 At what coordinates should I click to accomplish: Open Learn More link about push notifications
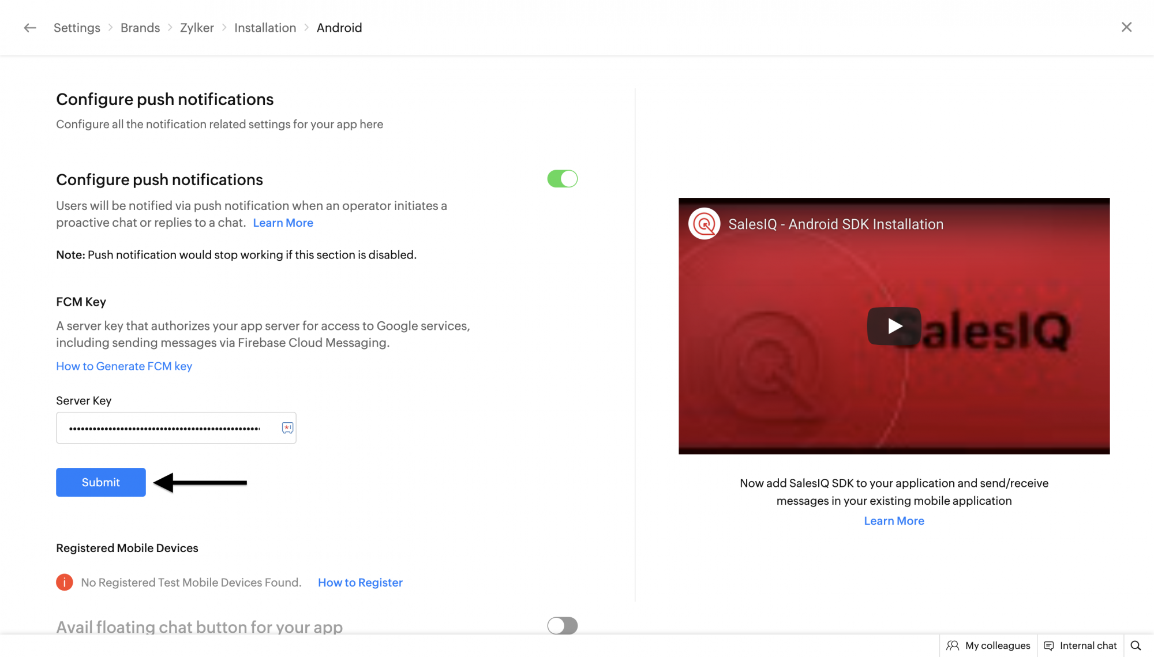coord(283,223)
